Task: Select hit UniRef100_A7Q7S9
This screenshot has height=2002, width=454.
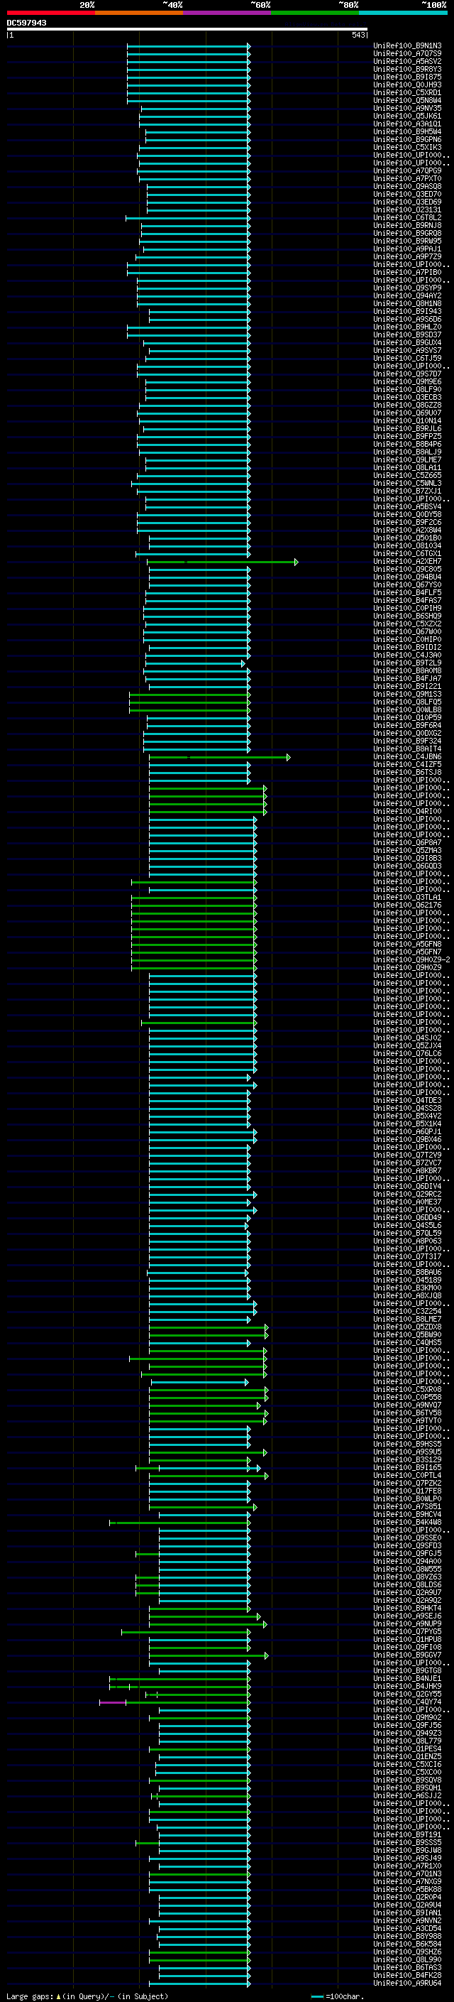Action: point(407,54)
